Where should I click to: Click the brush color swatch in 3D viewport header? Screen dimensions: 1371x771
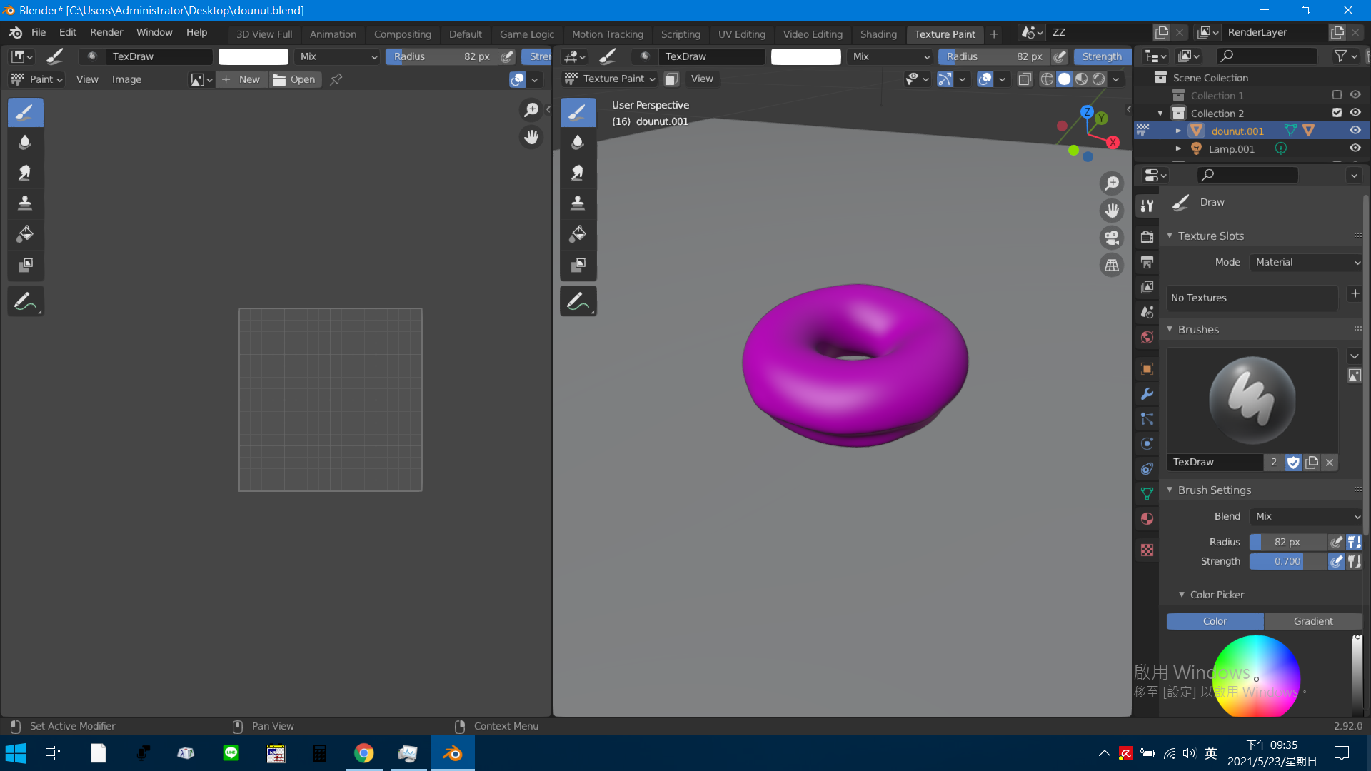[805, 56]
